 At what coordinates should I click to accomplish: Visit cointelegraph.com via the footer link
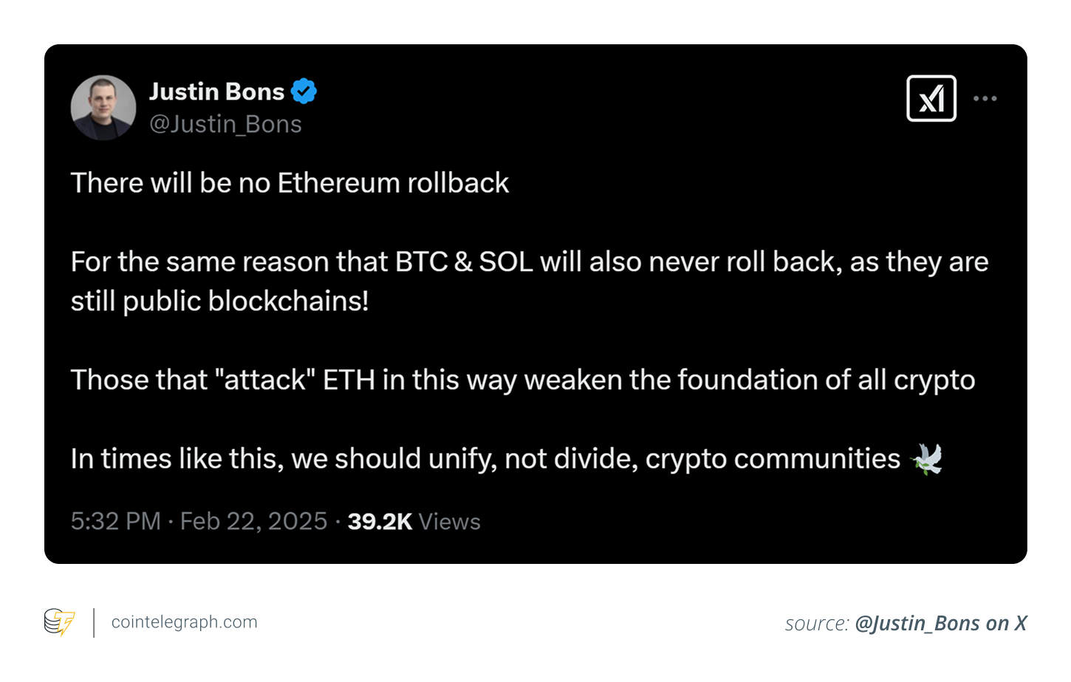point(183,621)
